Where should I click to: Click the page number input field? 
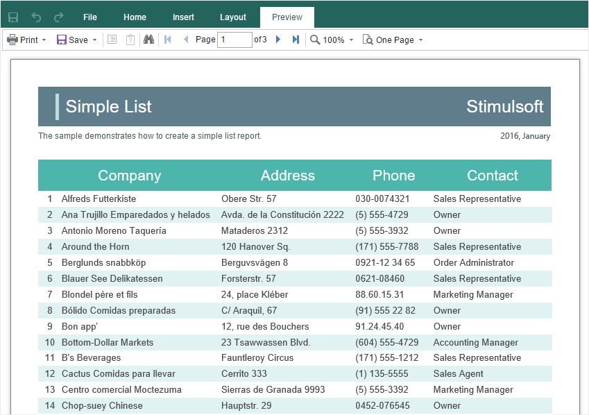click(x=234, y=40)
